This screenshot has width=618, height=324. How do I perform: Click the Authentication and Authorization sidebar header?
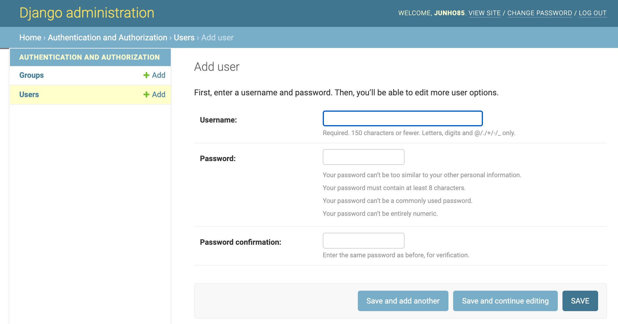click(89, 57)
